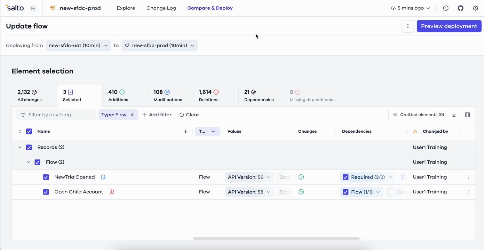This screenshot has height=250, width=484.
Task: Click the Salto logo
Action: click(15, 8)
